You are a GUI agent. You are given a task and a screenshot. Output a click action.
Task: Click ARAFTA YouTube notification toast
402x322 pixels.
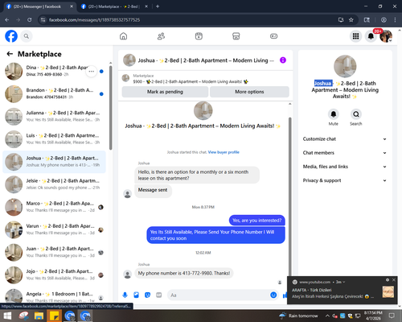coord(343,291)
